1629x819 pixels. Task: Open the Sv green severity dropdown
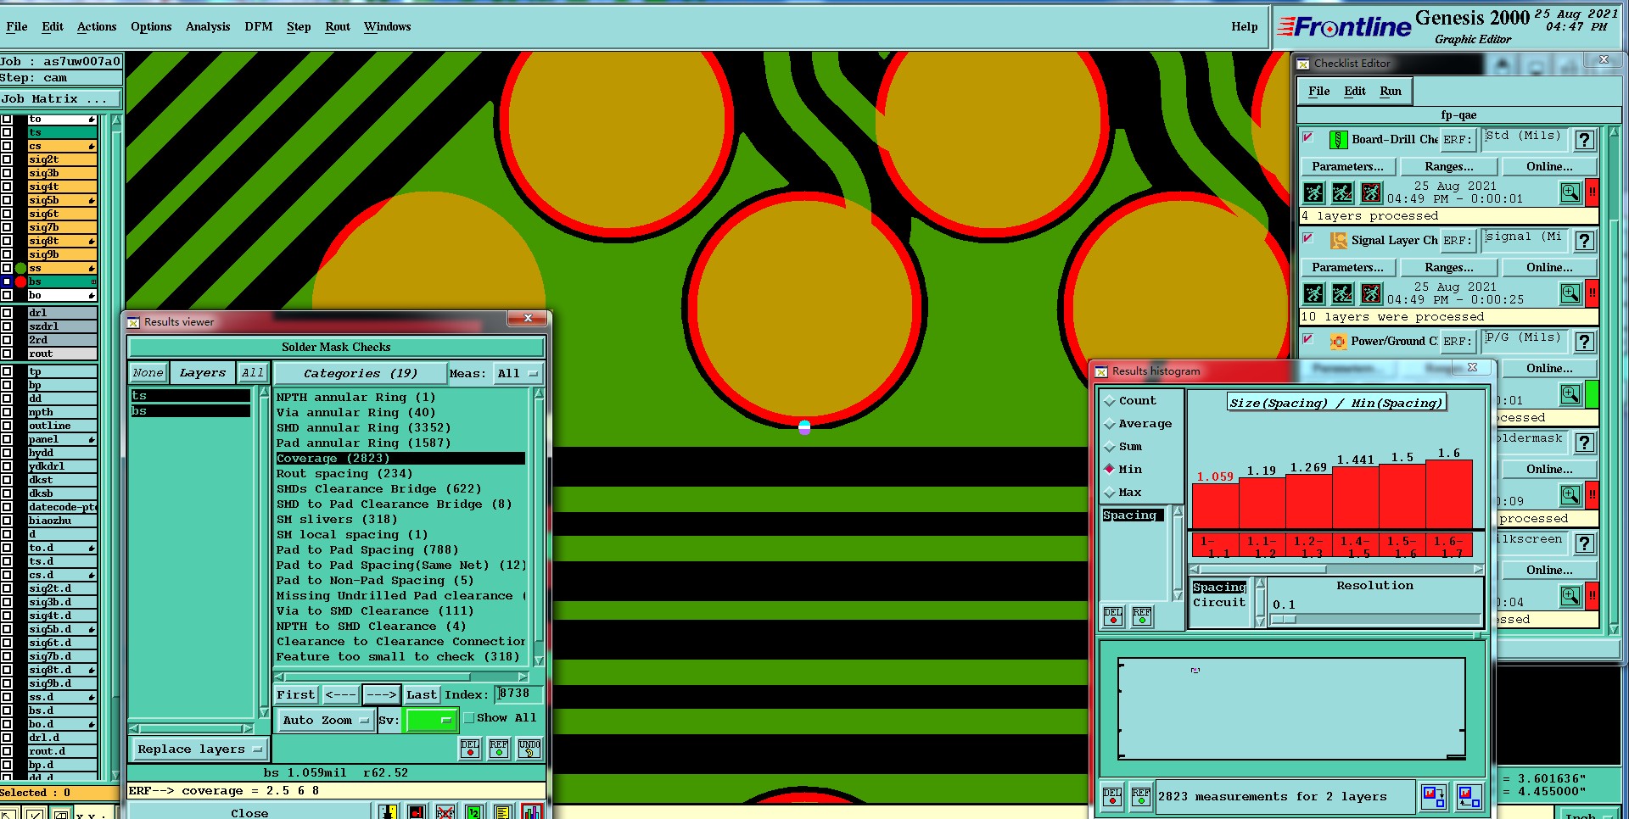pos(432,721)
